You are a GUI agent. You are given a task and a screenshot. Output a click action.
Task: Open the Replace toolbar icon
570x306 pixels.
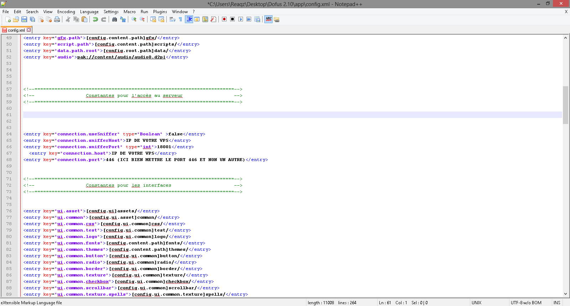point(123,19)
